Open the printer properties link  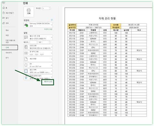point(48,29)
